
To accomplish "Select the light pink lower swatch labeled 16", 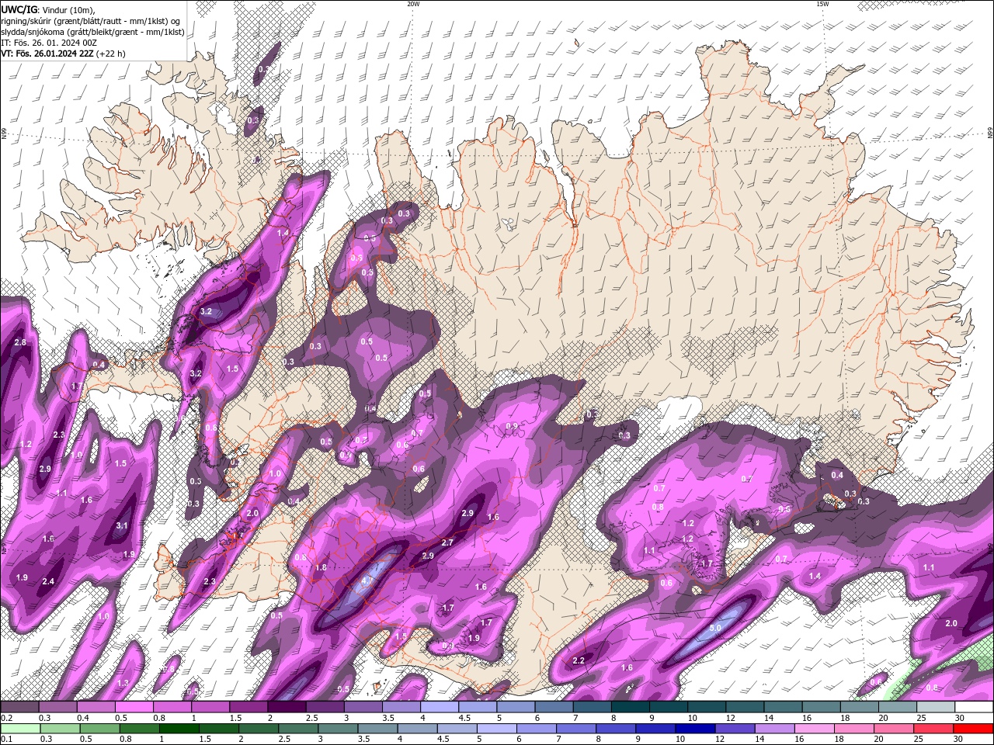I will (x=815, y=729).
